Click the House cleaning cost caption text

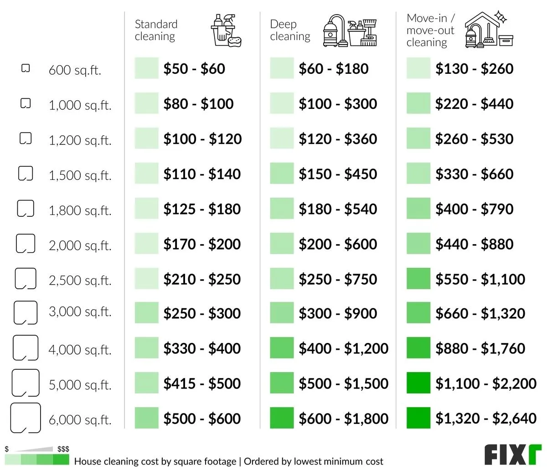(x=228, y=461)
